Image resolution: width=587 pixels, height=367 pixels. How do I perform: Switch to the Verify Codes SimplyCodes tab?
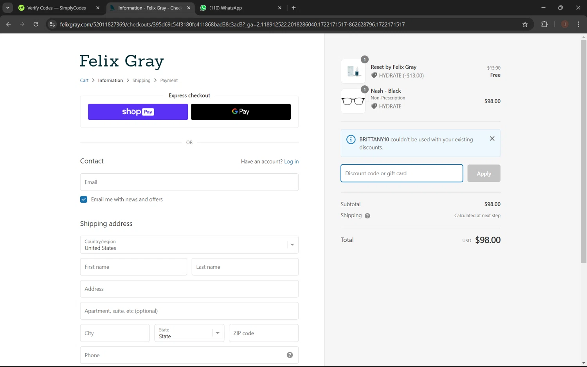point(56,8)
